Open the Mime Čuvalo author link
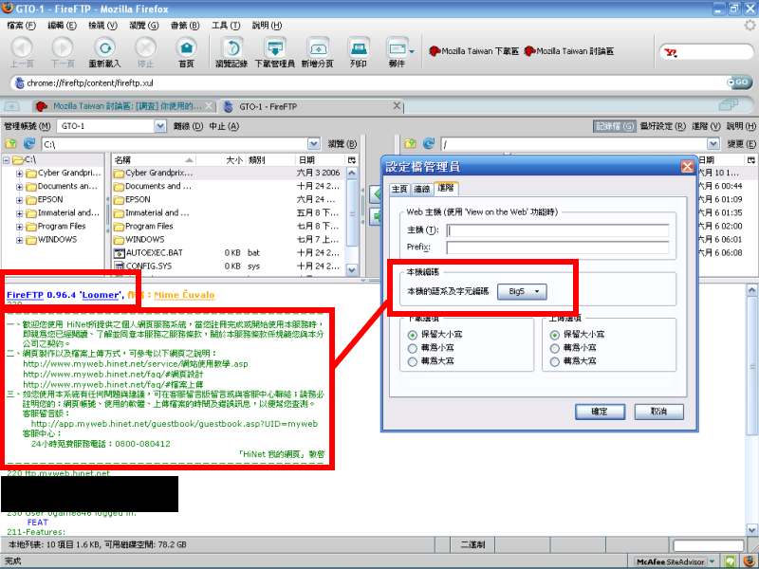The width and height of the screenshot is (759, 569). [184, 295]
